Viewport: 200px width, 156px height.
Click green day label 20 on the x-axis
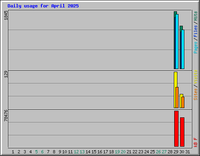[x=123, y=152]
